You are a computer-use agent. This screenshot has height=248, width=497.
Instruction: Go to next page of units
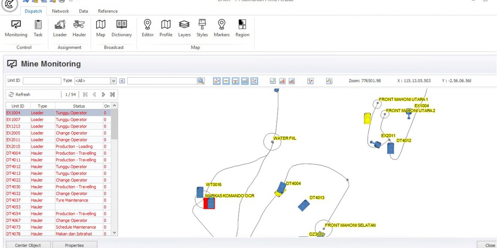click(x=103, y=95)
